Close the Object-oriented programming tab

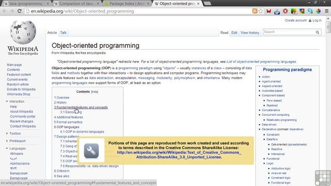(x=198, y=4)
